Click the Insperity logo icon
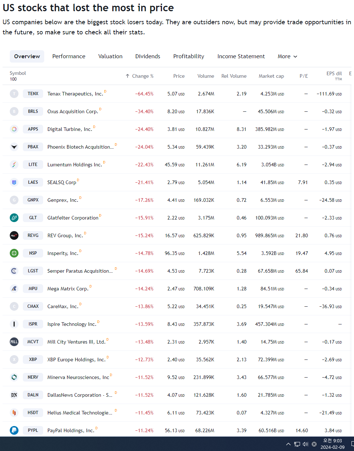354x451 pixels. click(14, 253)
